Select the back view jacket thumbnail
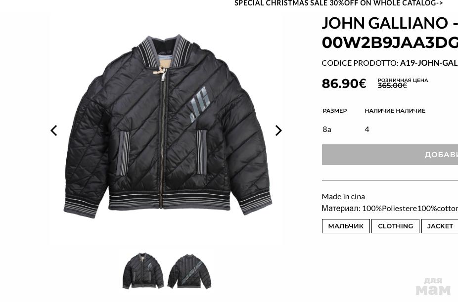This screenshot has height=302, width=458. click(189, 271)
